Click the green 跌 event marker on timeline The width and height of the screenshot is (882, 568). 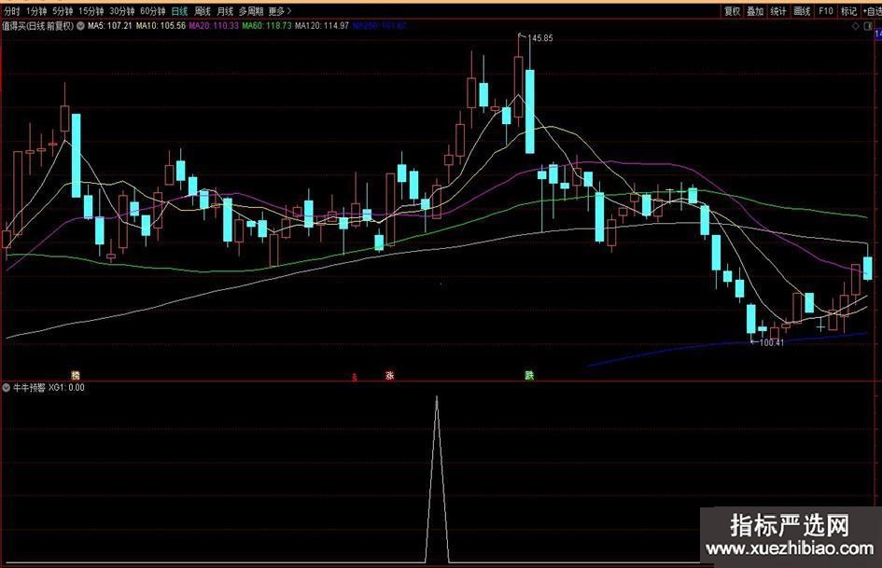coord(529,375)
